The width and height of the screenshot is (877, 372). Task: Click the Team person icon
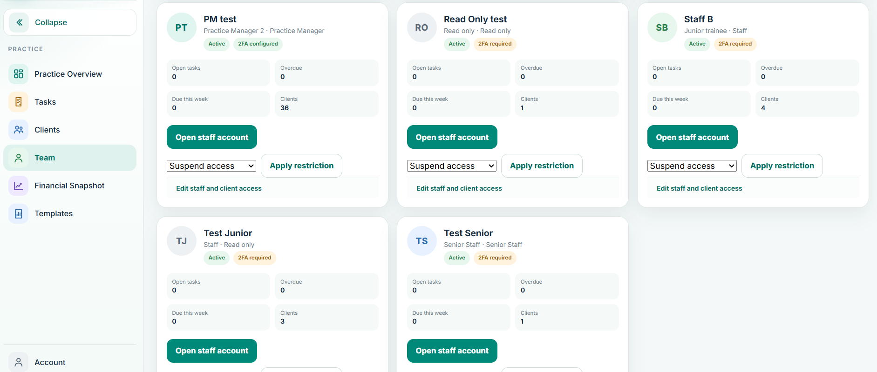click(19, 158)
